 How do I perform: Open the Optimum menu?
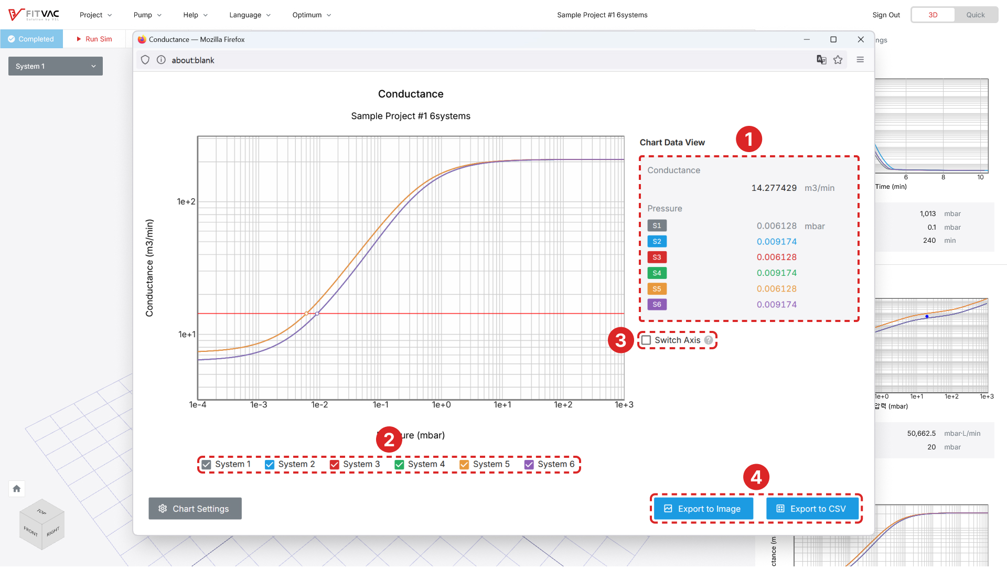[312, 15]
